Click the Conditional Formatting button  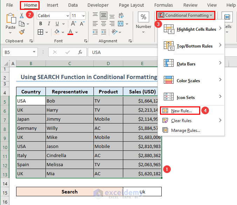[186, 15]
